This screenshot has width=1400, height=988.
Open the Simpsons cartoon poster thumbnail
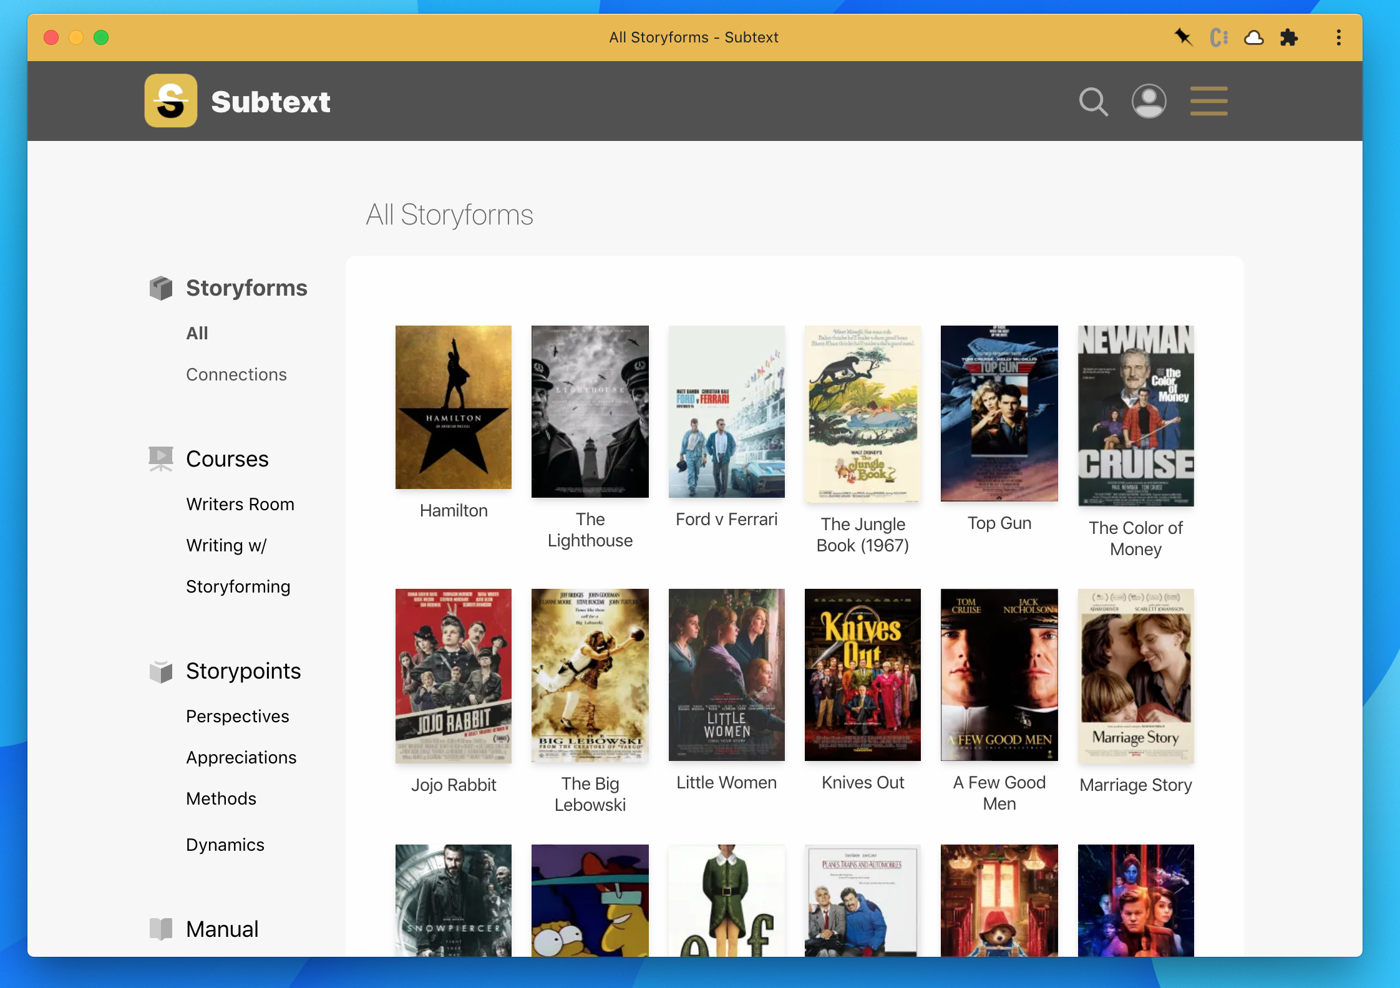[x=590, y=901]
